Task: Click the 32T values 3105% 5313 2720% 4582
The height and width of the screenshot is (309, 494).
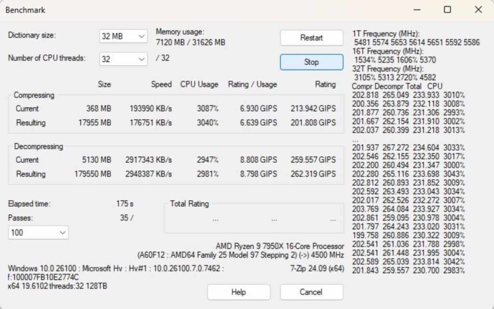Action: tap(395, 78)
